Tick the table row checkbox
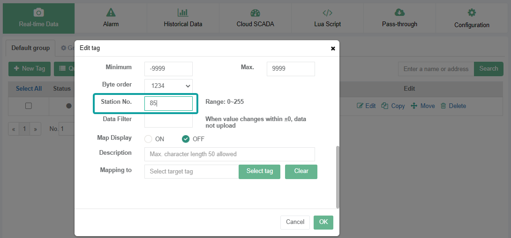Viewport: 511px width, 238px height. pyautogui.click(x=29, y=106)
